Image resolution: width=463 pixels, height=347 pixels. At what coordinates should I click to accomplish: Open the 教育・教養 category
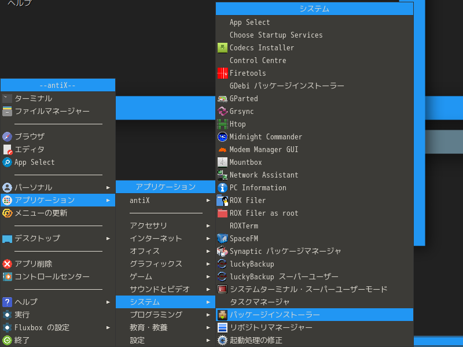166,327
